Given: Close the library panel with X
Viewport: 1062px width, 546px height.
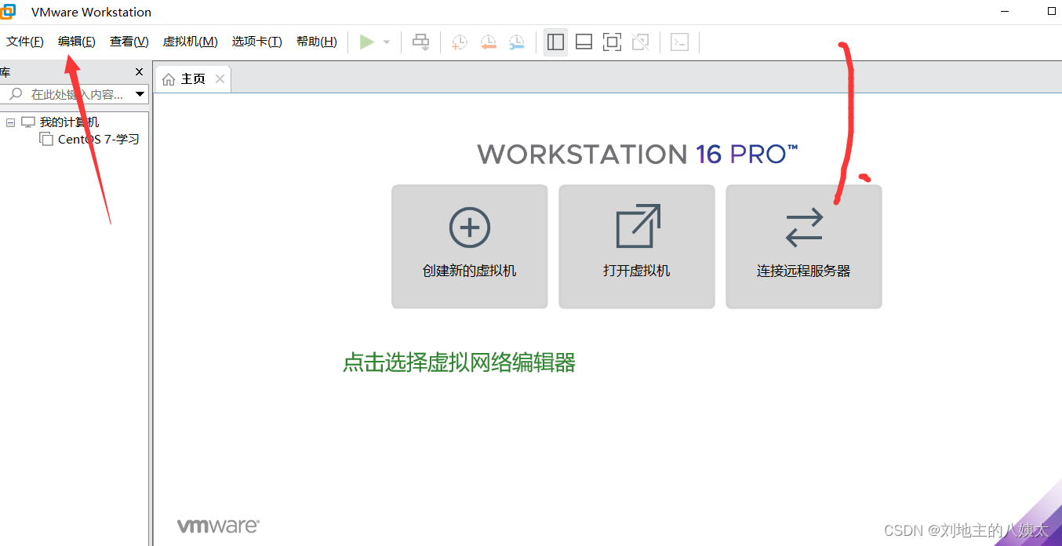Looking at the screenshot, I should click(140, 72).
